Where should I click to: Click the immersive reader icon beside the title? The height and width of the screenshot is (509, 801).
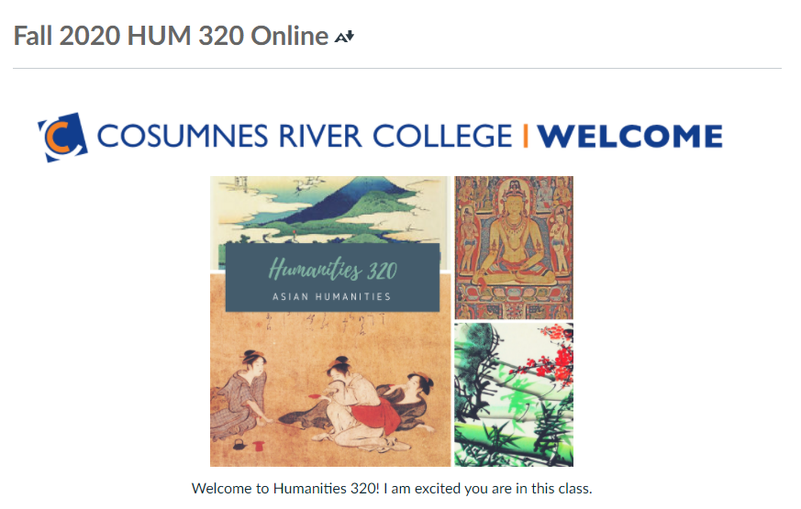click(x=344, y=37)
